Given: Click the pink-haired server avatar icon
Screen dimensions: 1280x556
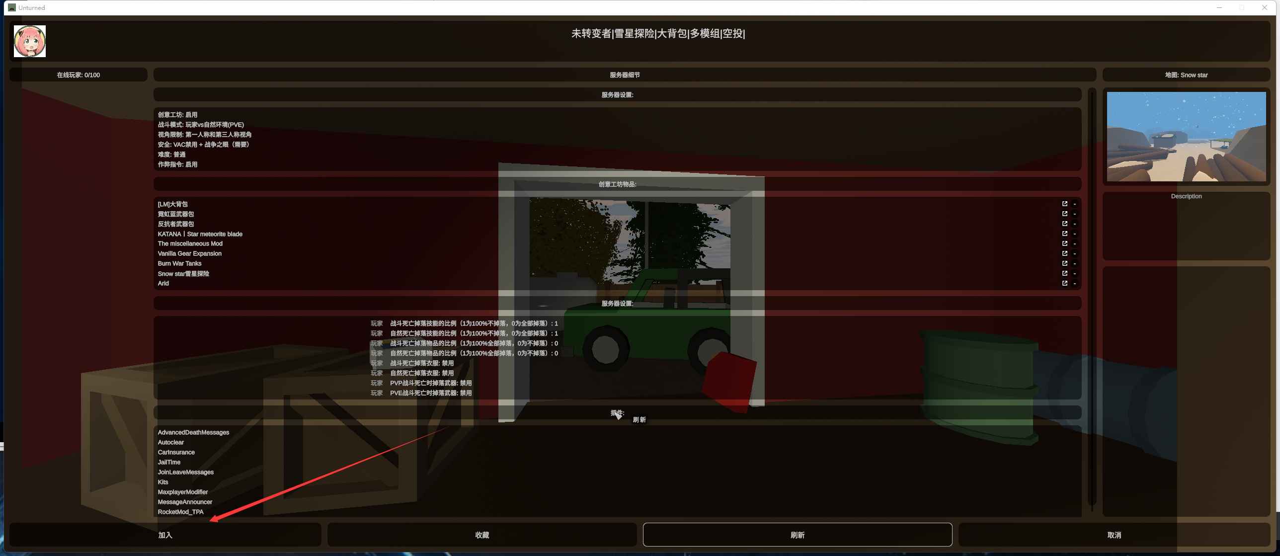Looking at the screenshot, I should tap(30, 41).
